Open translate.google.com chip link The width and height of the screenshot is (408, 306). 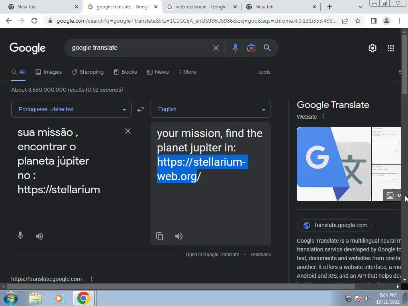click(335, 226)
